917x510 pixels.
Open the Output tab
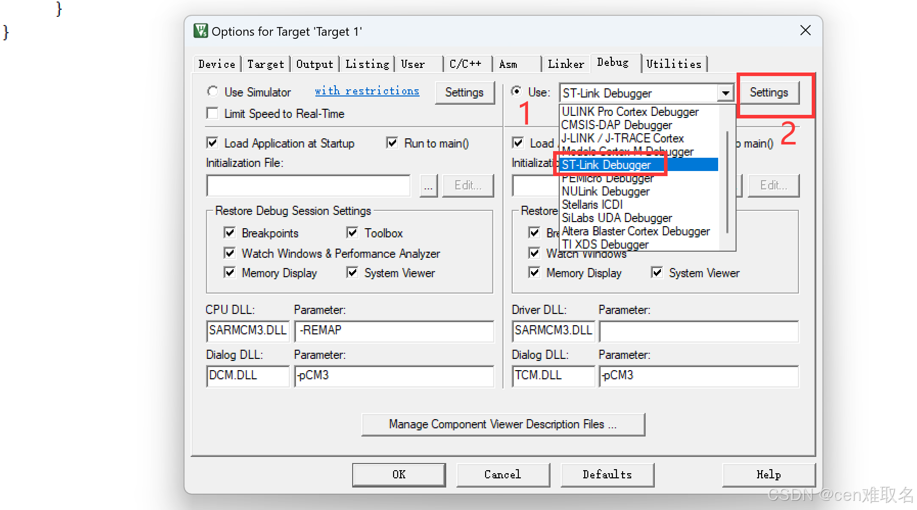pyautogui.click(x=314, y=64)
